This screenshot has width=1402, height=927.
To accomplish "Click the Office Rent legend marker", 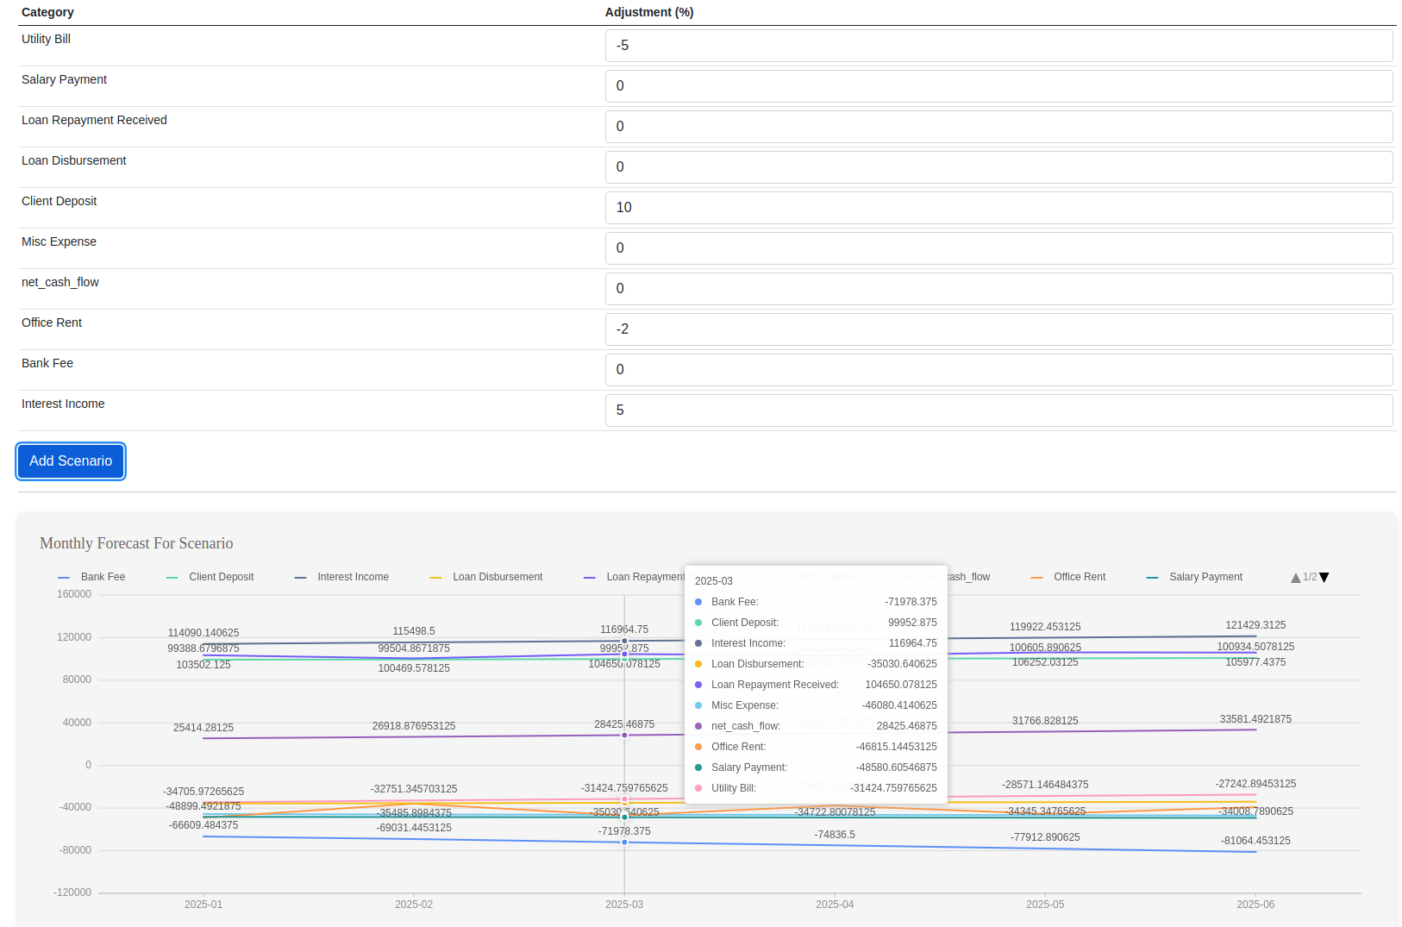I will click(1036, 578).
